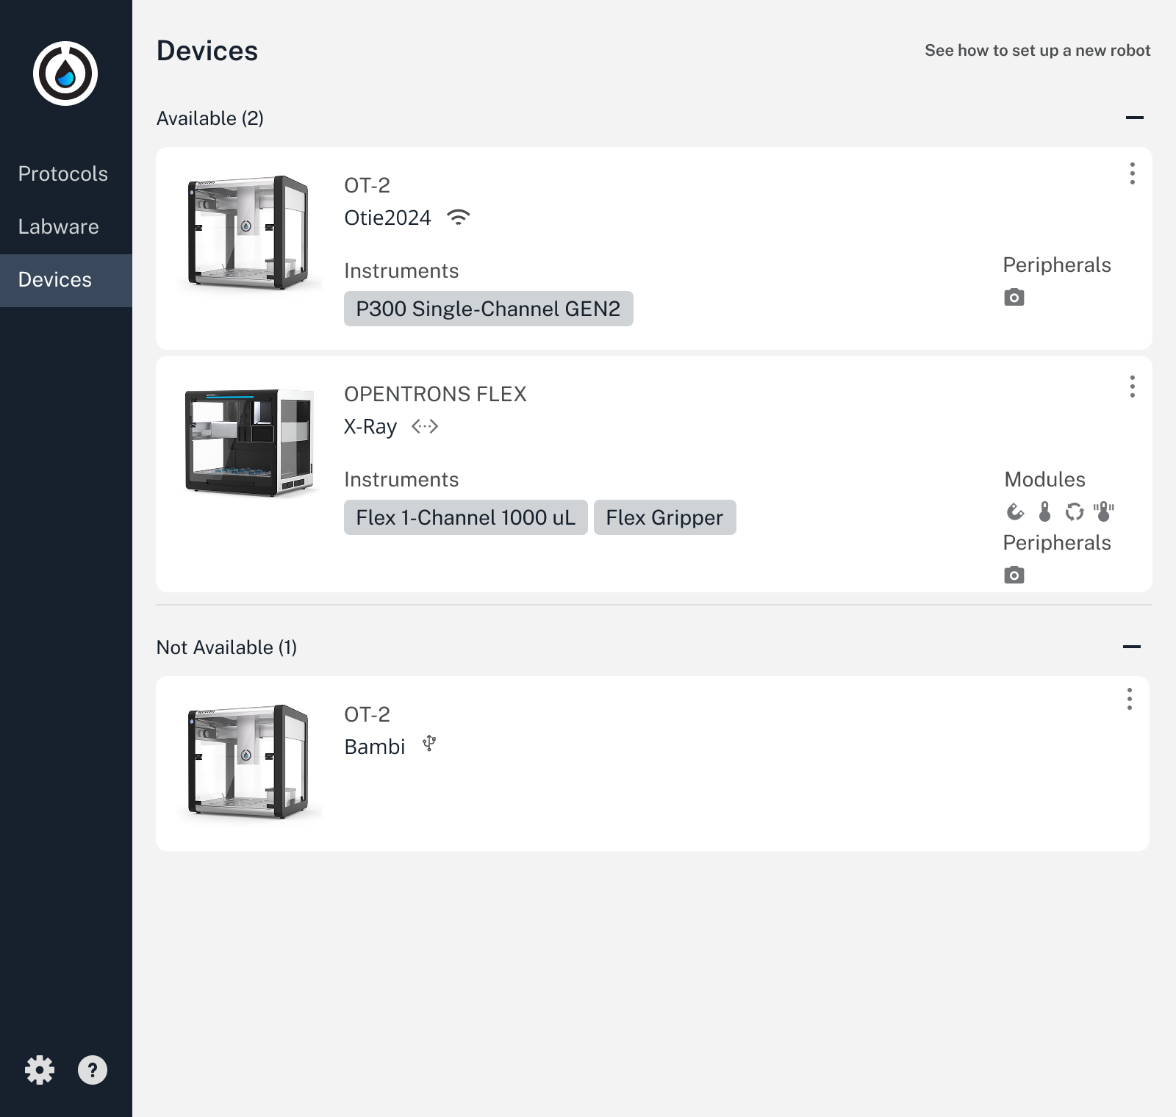Open the three-dot menu for X-Ray
The image size is (1176, 1117).
coord(1132,386)
